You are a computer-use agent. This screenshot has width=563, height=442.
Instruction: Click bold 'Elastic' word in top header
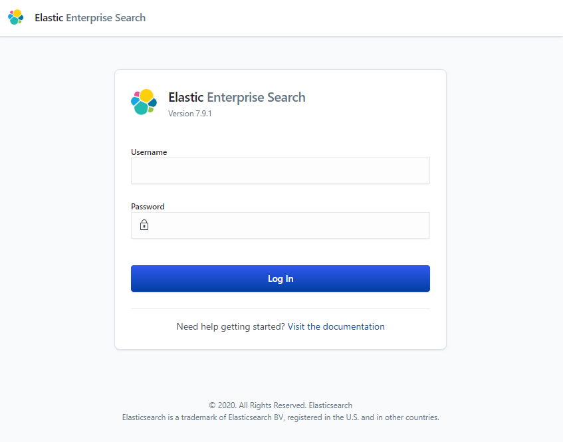click(49, 17)
